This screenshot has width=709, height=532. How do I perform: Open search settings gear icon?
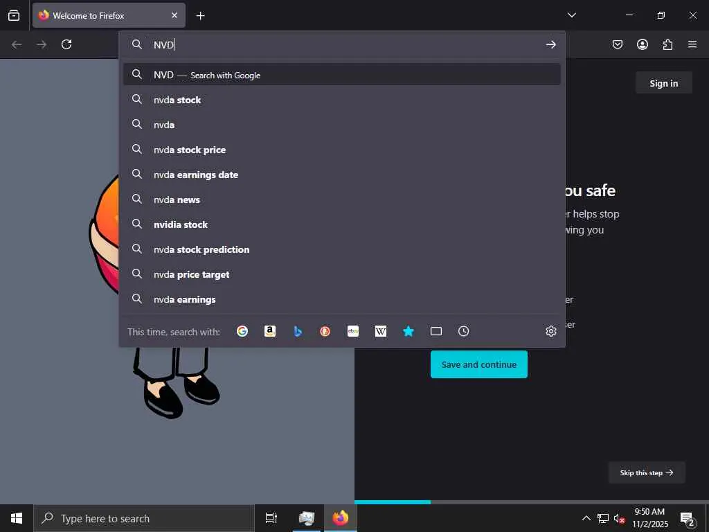point(550,331)
